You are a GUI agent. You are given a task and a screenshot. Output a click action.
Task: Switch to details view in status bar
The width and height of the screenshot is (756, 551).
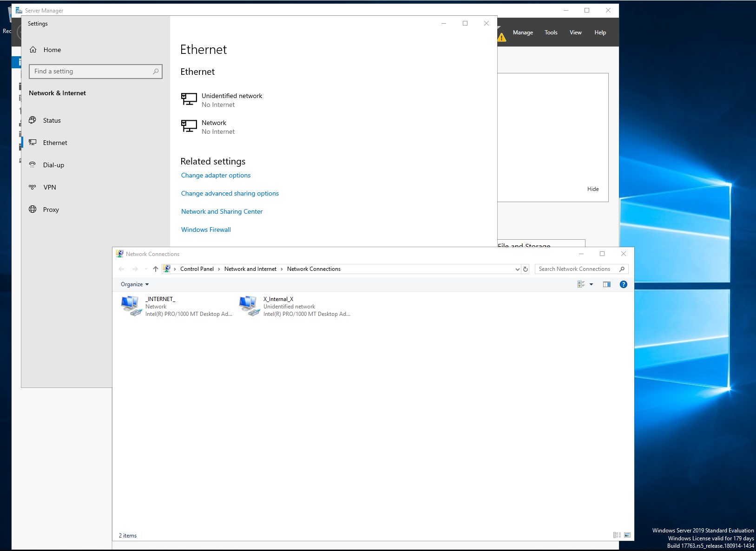617,535
